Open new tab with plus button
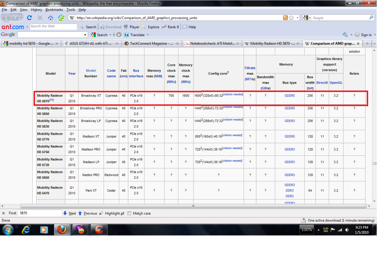 [x=367, y=43]
